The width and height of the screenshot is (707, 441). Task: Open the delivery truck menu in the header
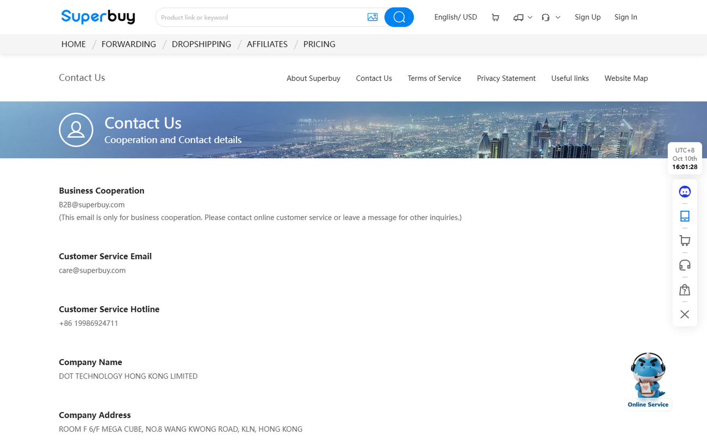click(x=518, y=17)
